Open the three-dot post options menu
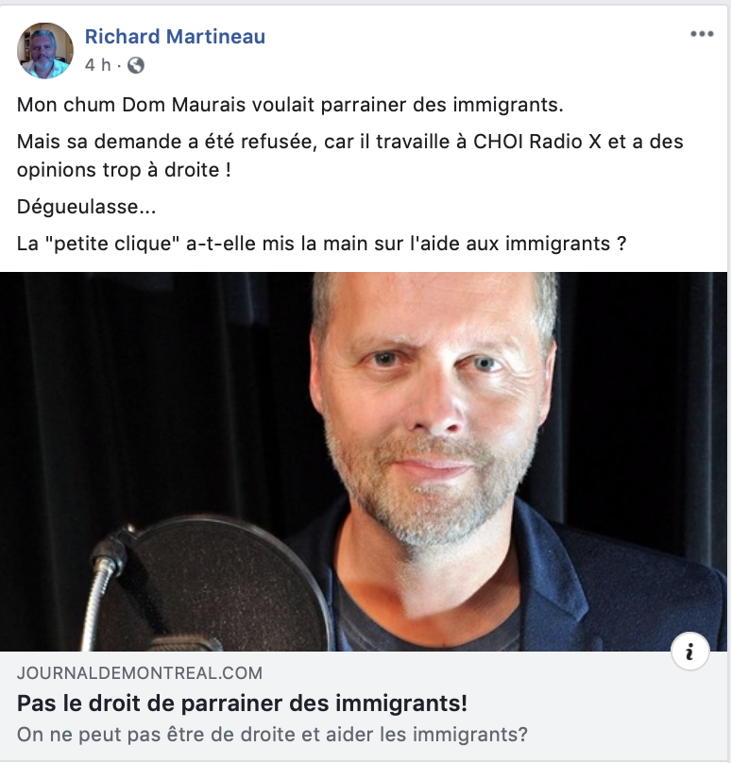The image size is (731, 763). [x=702, y=34]
